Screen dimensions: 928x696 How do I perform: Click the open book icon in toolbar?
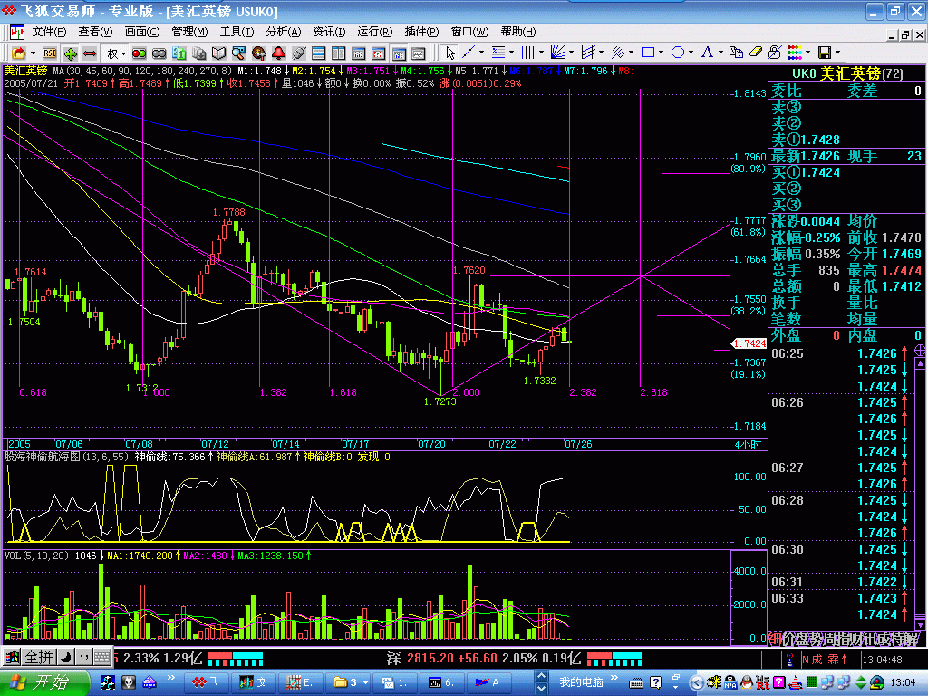click(219, 53)
